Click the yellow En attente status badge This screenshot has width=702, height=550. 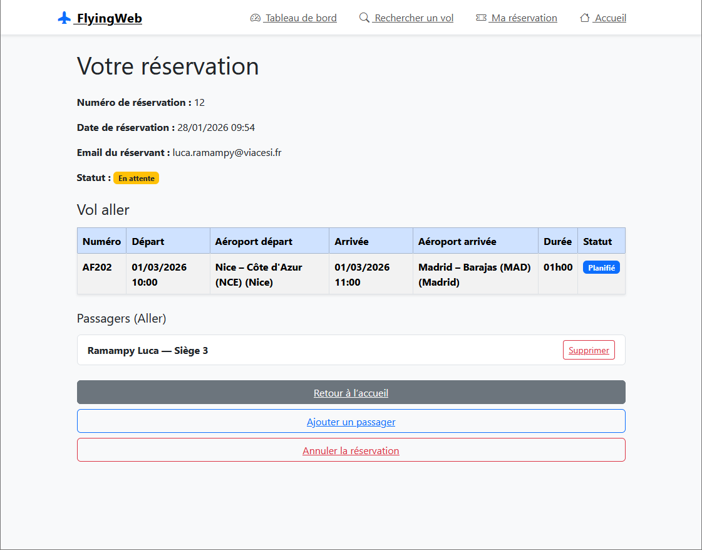coord(136,177)
